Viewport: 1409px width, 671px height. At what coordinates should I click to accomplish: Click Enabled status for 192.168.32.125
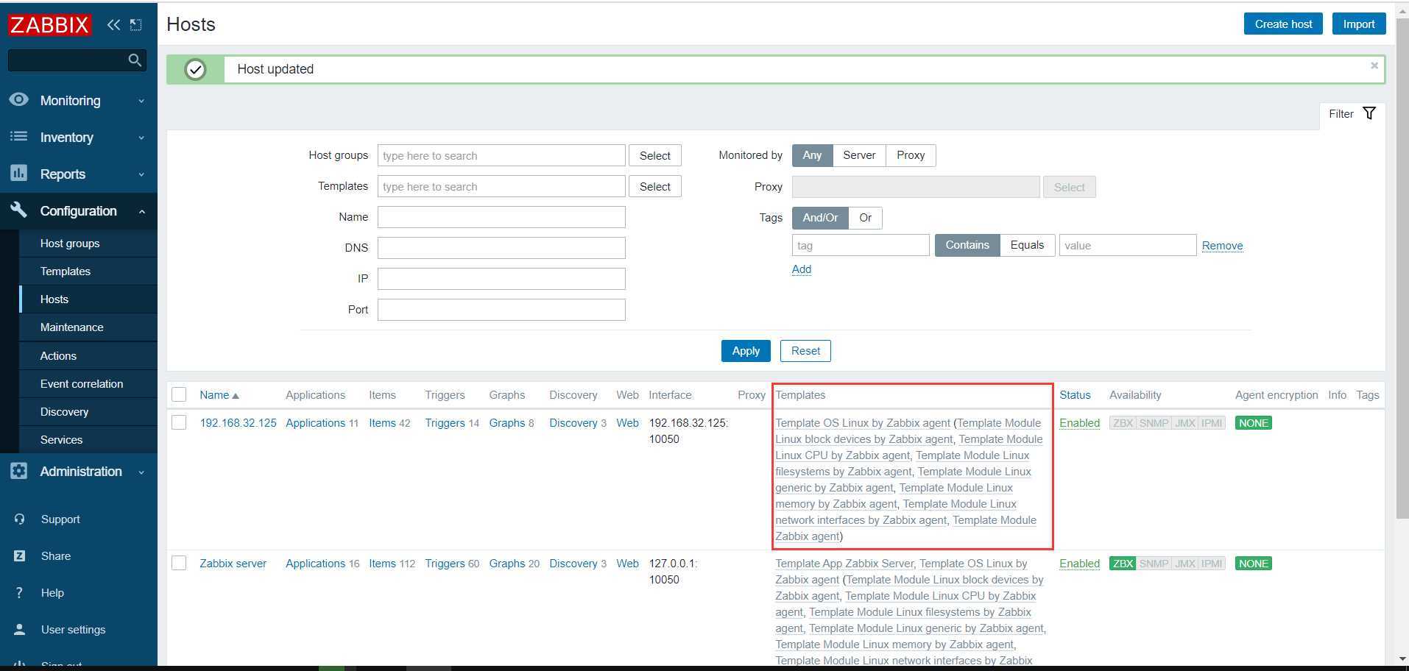click(1079, 423)
